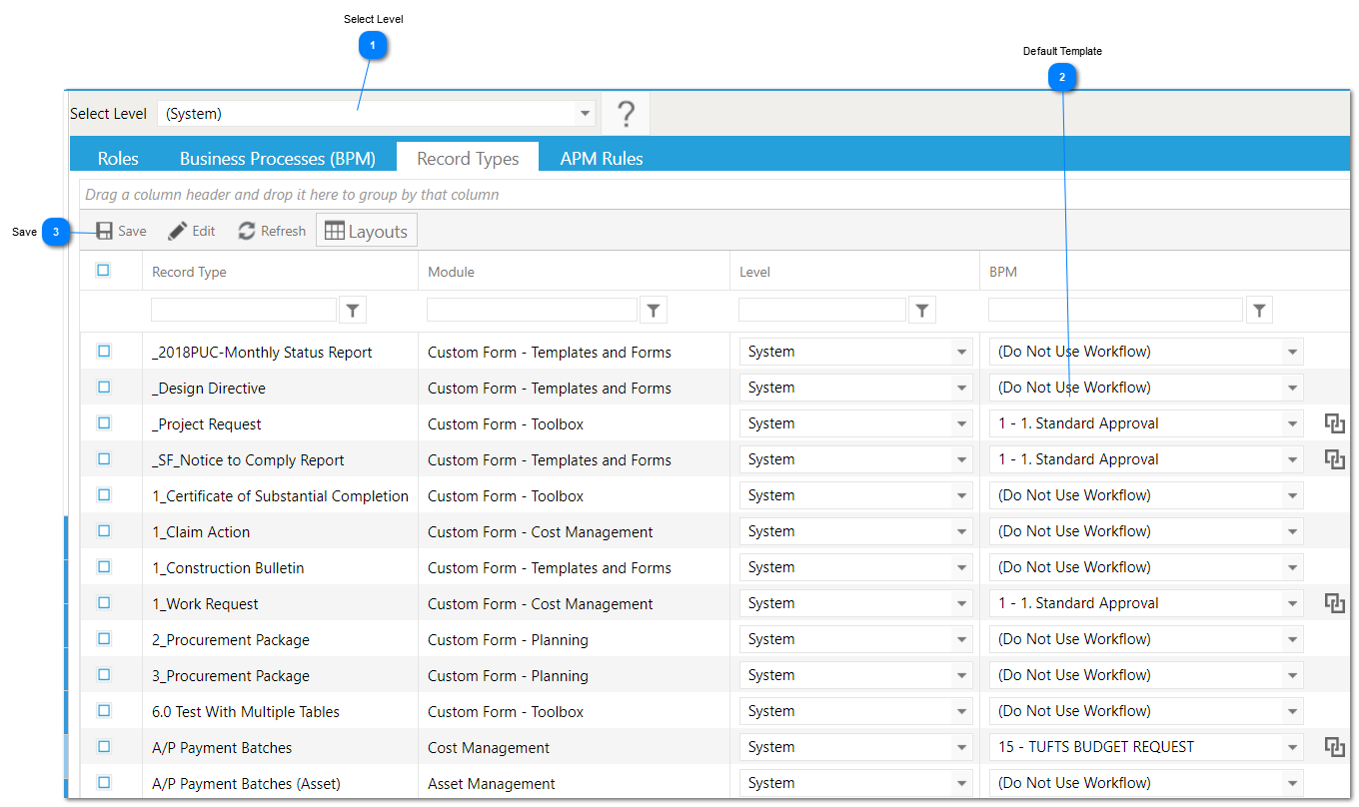Viewport: 1359px width, 807px height.
Task: Click filter icon for BPM column
Action: [x=1260, y=311]
